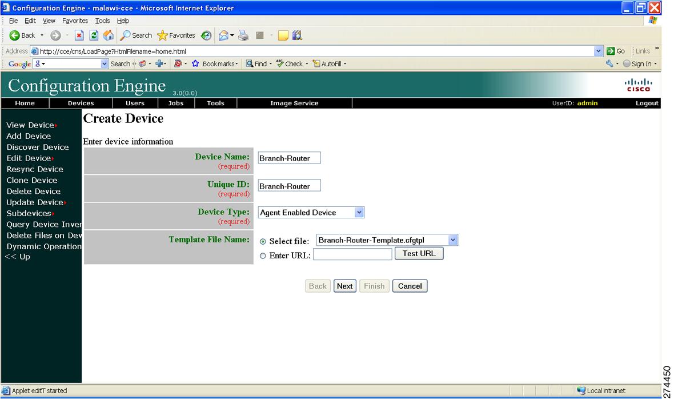Click the Google toolbar blue plus icon

(159, 63)
